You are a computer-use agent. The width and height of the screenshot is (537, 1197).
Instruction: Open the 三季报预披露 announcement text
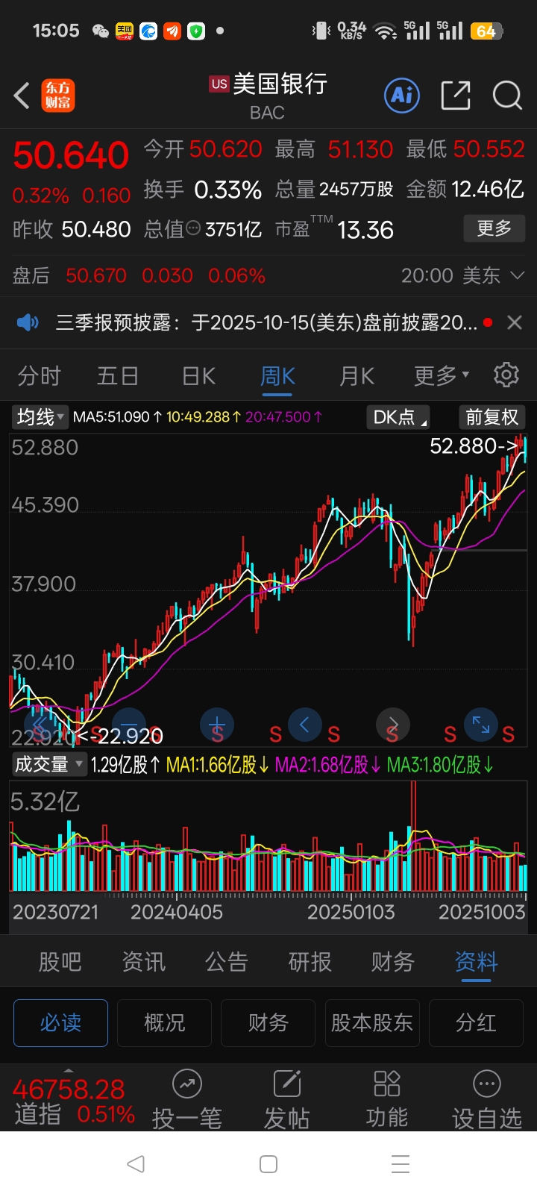pos(266,322)
